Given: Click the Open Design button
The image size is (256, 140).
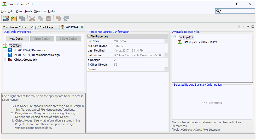Looking at the screenshot, I should [x=42, y=39].
